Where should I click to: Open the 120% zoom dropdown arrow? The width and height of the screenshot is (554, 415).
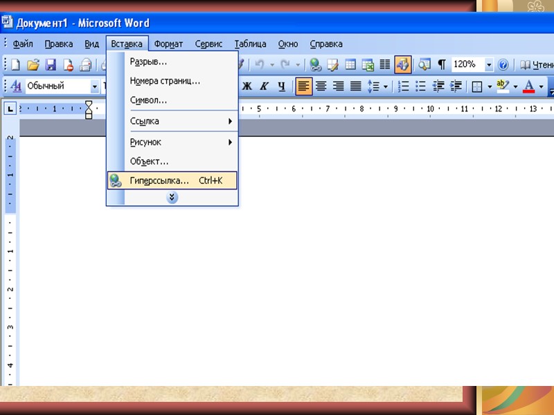[x=489, y=65]
